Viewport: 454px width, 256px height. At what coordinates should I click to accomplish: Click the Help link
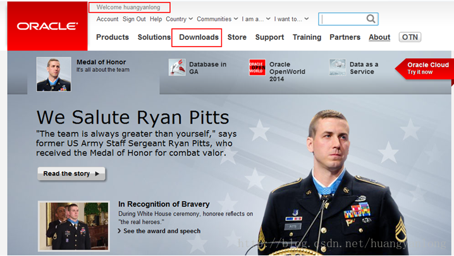pyautogui.click(x=156, y=19)
